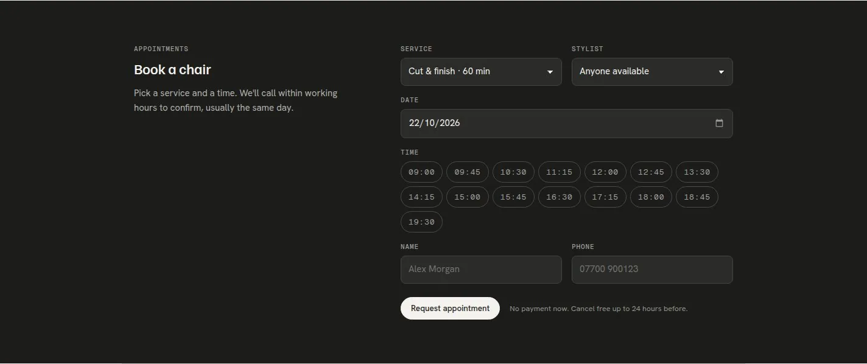Open the Service dropdown

tap(481, 72)
